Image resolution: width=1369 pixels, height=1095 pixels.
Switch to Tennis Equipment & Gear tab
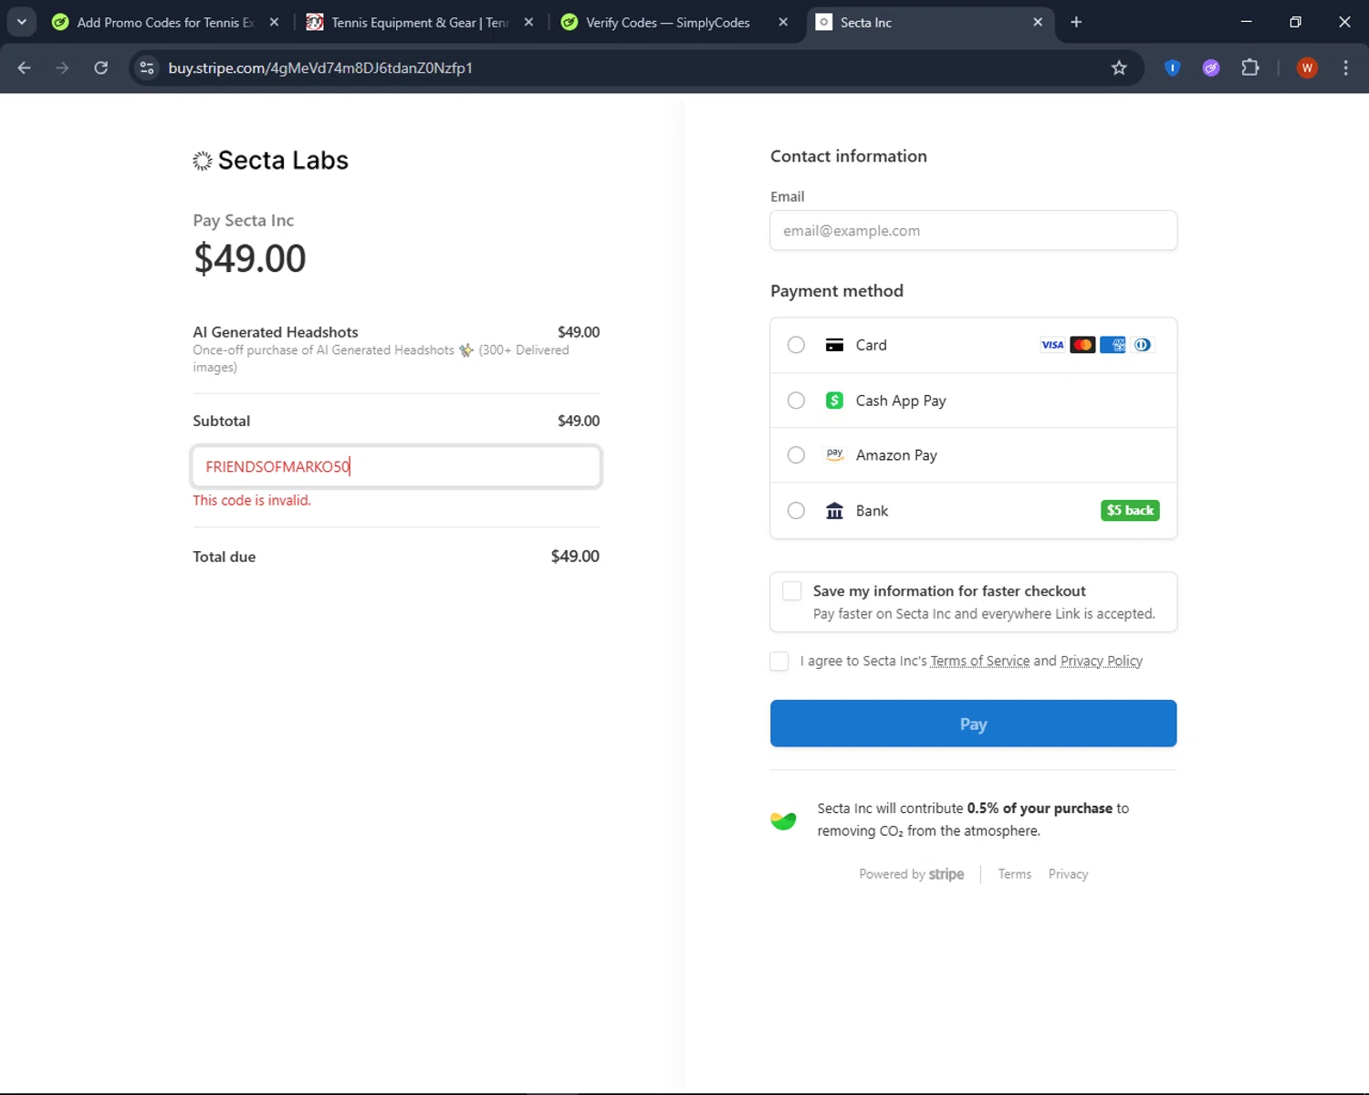420,22
